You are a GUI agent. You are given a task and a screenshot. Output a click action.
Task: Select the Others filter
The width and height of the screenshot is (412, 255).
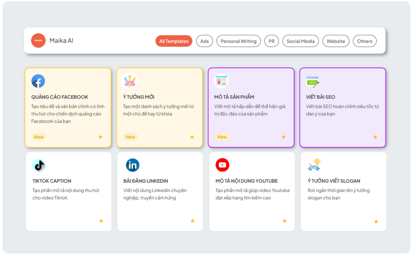point(365,41)
